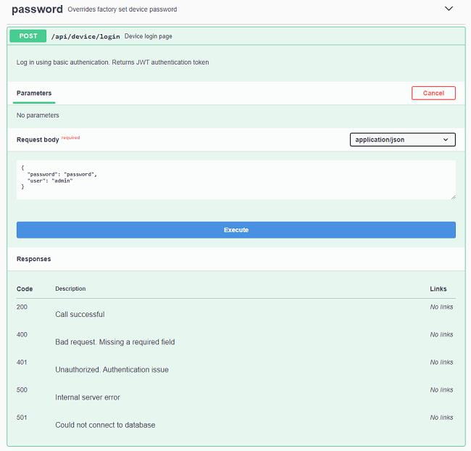Image resolution: width=471 pixels, height=451 pixels.
Task: Click the 400 Bad request description
Action: click(114, 342)
